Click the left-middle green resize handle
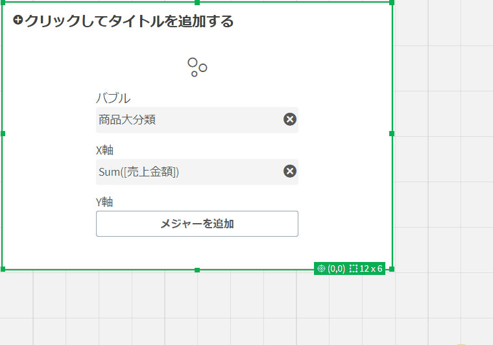493x345 pixels. (x=3, y=134)
